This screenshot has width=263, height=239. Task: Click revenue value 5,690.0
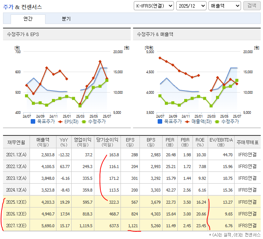pyautogui.click(x=48, y=226)
